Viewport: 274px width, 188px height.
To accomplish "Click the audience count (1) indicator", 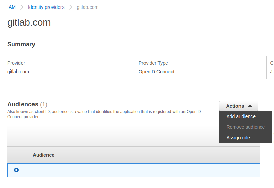I will 44,104.
